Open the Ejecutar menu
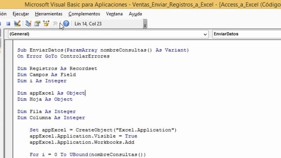The height and width of the screenshot is (158, 281). [21, 14]
